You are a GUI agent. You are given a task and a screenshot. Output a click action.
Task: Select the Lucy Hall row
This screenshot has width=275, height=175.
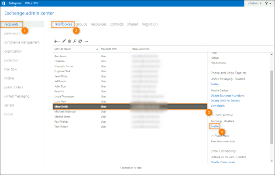tap(130, 101)
